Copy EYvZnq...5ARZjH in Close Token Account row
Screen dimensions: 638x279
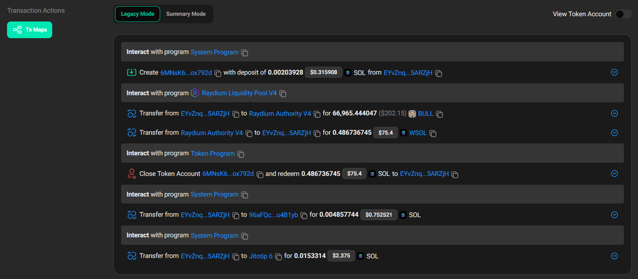click(455, 174)
